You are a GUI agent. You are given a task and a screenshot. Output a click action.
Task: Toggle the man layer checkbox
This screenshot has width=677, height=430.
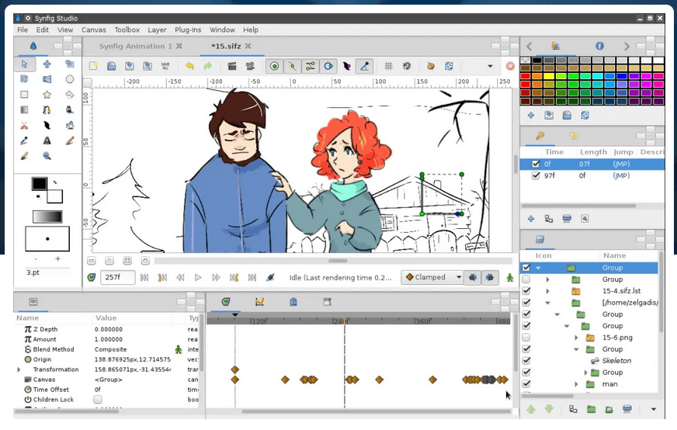tap(526, 384)
